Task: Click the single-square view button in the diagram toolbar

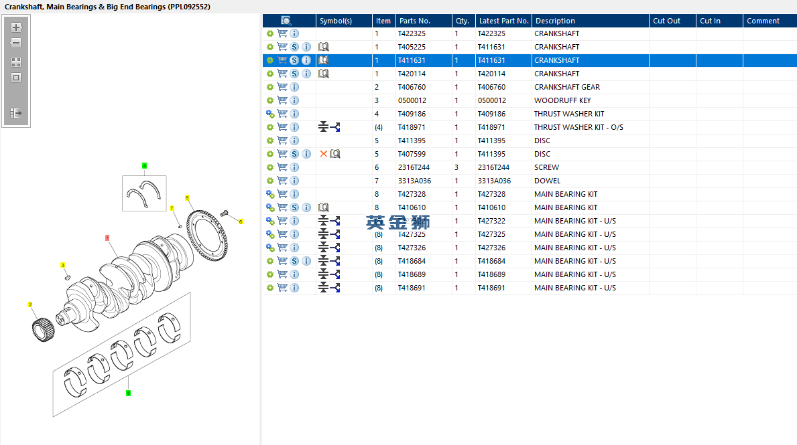Action: tap(16, 78)
